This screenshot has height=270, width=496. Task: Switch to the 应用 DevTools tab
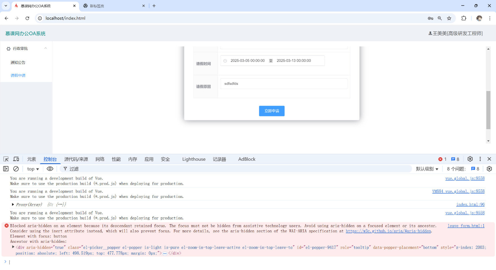click(149, 159)
